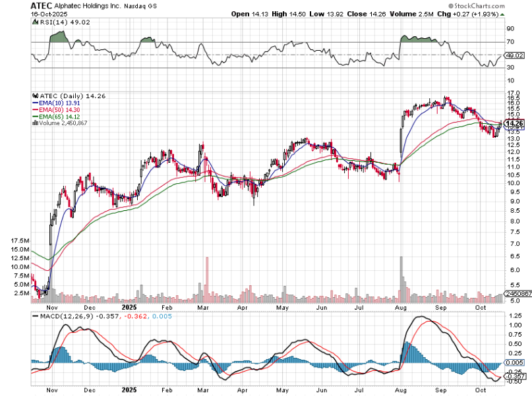Click the Low 13.92 value
532x396 pixels.
point(326,14)
